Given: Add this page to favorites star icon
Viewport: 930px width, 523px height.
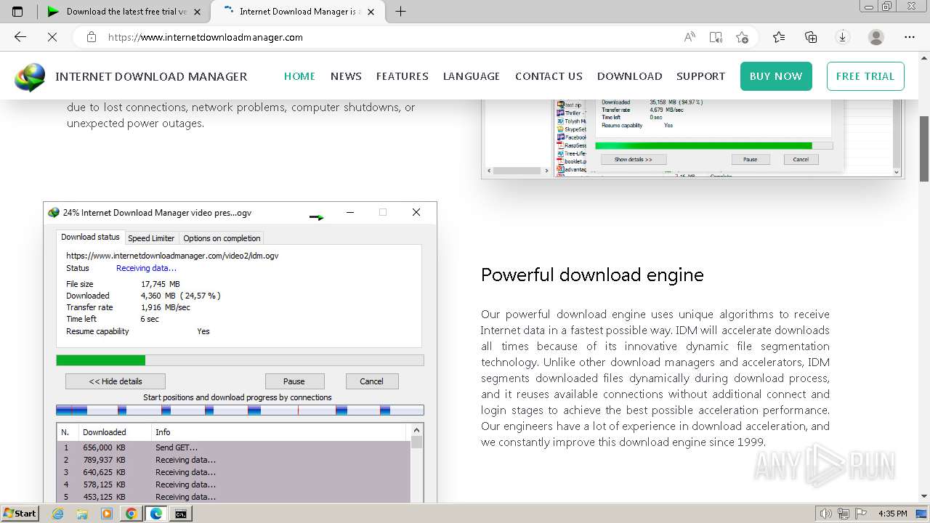Looking at the screenshot, I should click(742, 37).
